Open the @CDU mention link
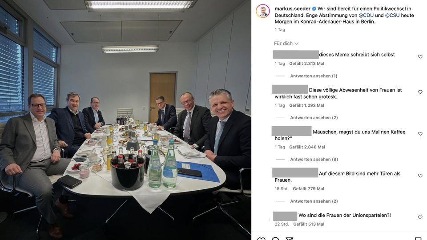The image size is (427, 240). [366, 15]
